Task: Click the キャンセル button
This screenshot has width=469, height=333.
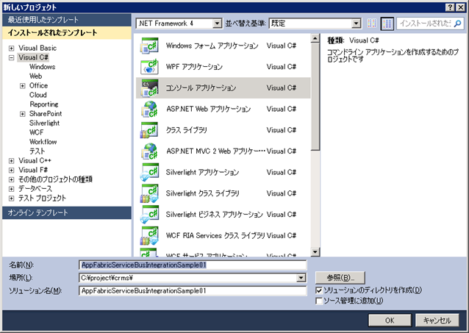Action: (x=437, y=321)
